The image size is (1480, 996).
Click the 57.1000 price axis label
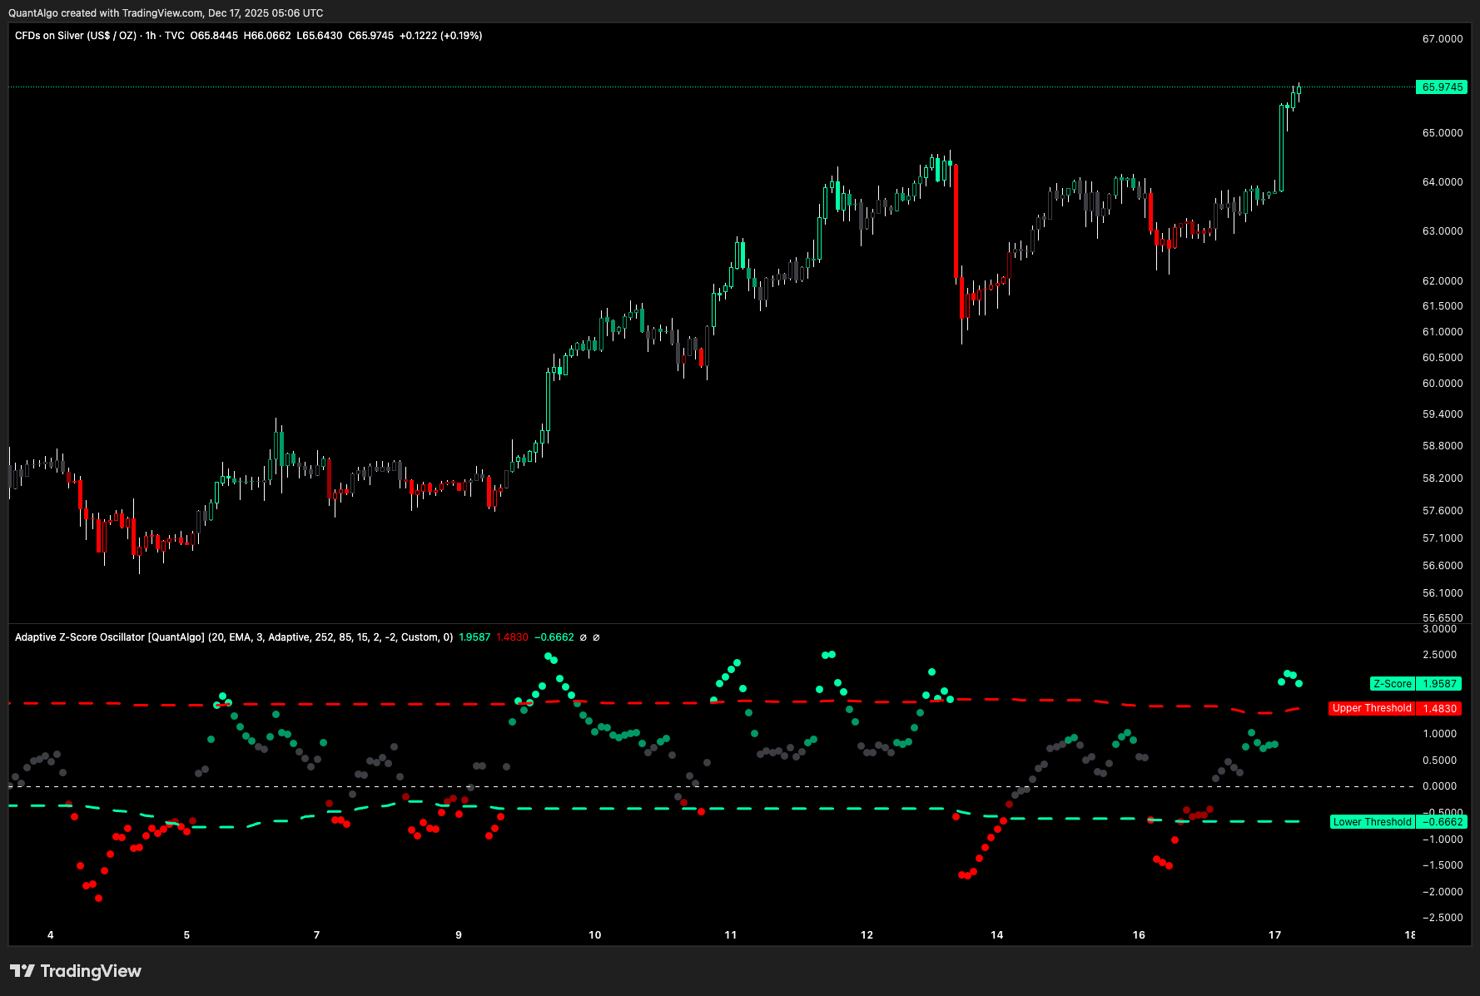tap(1443, 538)
